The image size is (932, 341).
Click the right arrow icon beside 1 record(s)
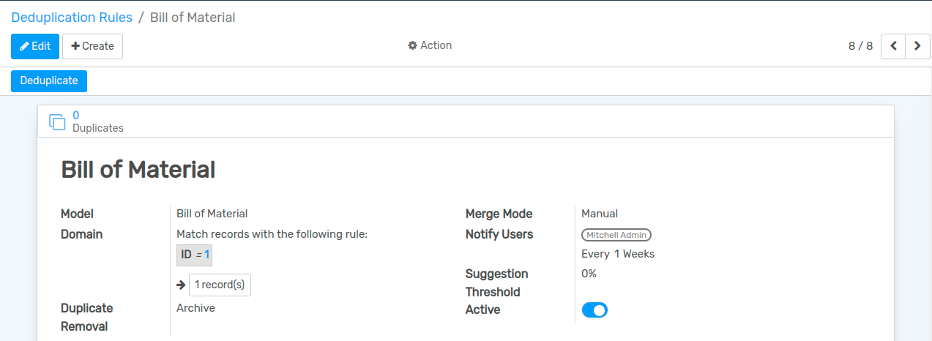pos(181,285)
